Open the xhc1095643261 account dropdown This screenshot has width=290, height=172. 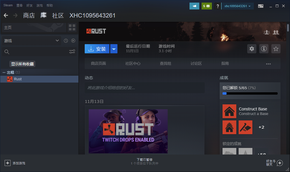[237, 6]
